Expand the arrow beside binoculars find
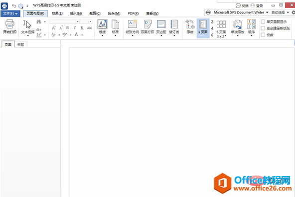Screen dimensions: 295x197 click(x=45, y=22)
